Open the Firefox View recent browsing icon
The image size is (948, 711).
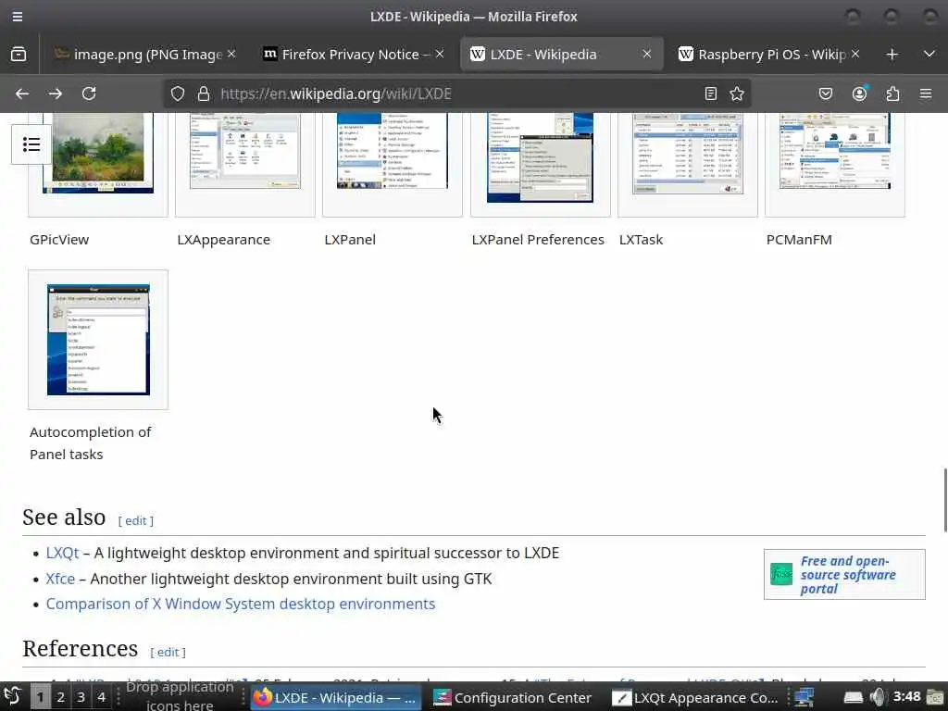[x=19, y=55]
